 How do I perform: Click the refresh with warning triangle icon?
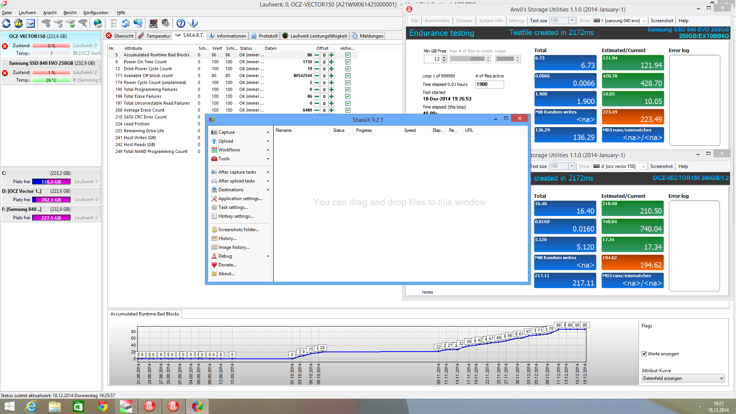click(x=18, y=23)
